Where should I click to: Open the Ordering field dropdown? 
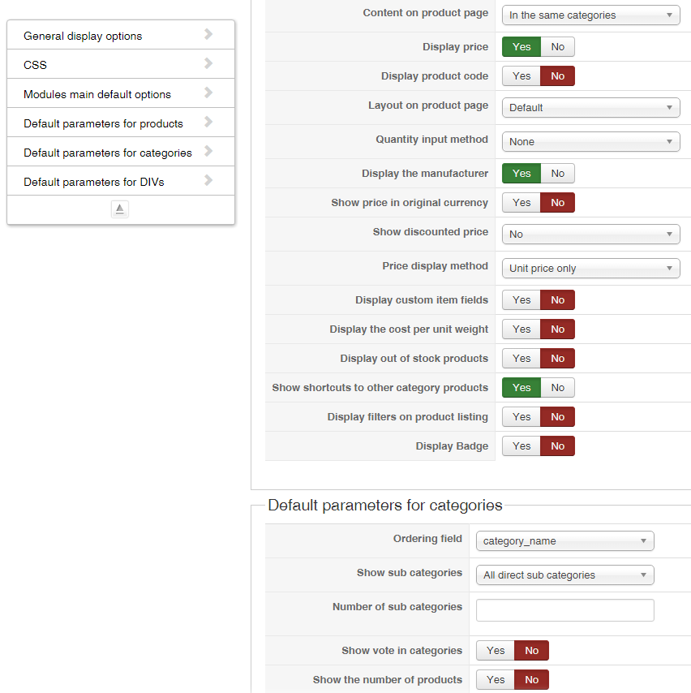point(564,541)
